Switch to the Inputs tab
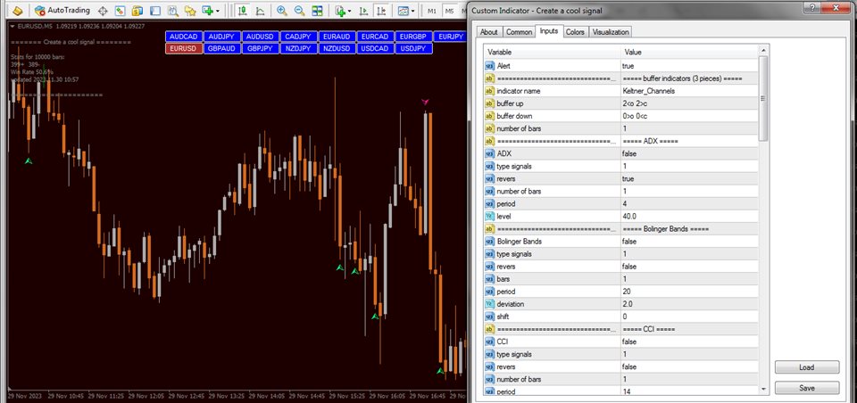The height and width of the screenshot is (403, 857). [549, 31]
